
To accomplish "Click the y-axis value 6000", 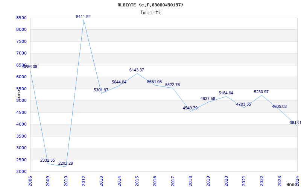I will pyautogui.click(x=21, y=77).
